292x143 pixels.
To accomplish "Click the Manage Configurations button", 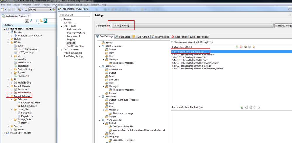I will 283,25.
